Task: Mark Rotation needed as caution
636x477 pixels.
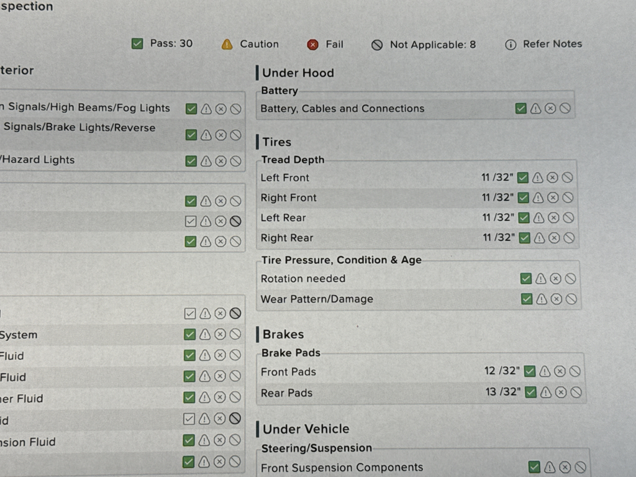Action: pos(541,279)
